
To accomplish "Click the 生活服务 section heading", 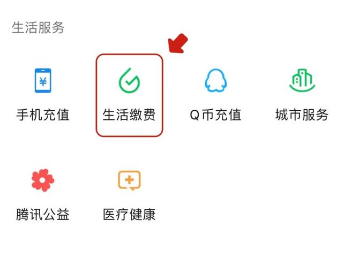I will tap(38, 28).
